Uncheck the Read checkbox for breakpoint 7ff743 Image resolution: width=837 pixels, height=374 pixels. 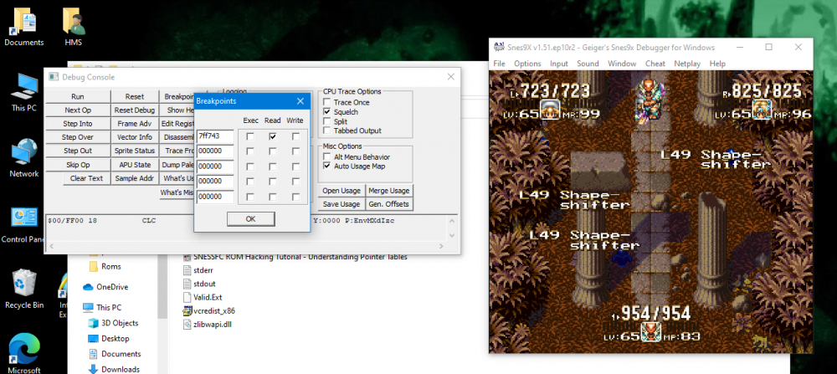(x=273, y=137)
